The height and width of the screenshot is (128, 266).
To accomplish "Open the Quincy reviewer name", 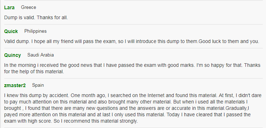I will click(12, 55).
